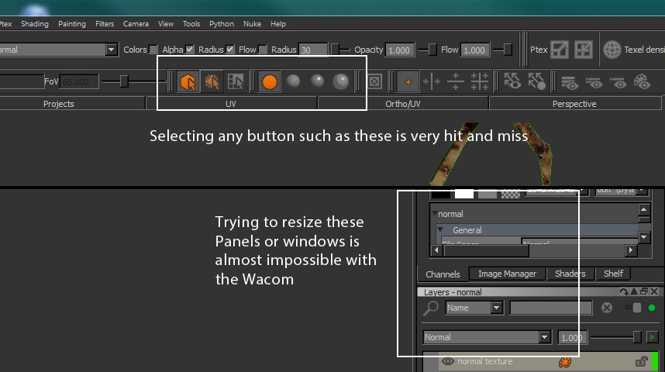665x372 pixels.
Task: Hide the normal texture layer via eye
Action: click(x=447, y=361)
